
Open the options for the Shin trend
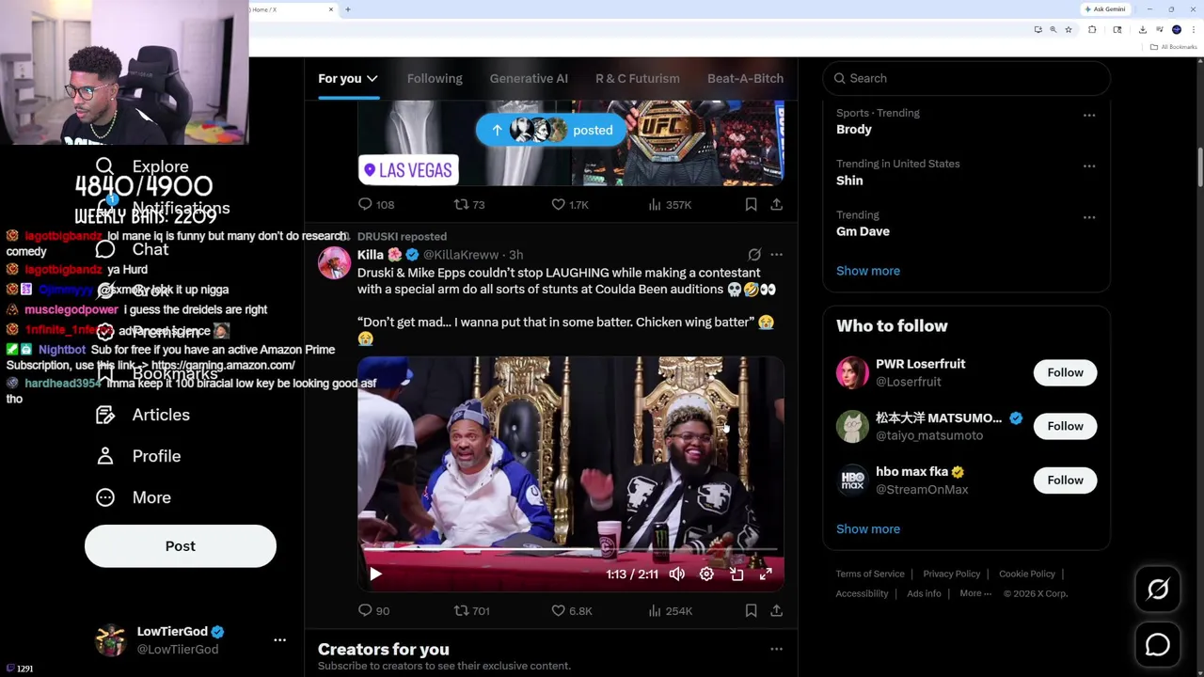coord(1088,166)
